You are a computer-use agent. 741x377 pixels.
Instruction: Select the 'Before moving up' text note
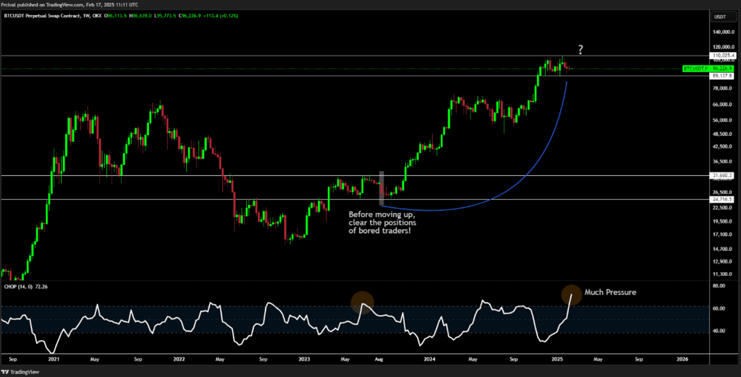click(x=382, y=223)
